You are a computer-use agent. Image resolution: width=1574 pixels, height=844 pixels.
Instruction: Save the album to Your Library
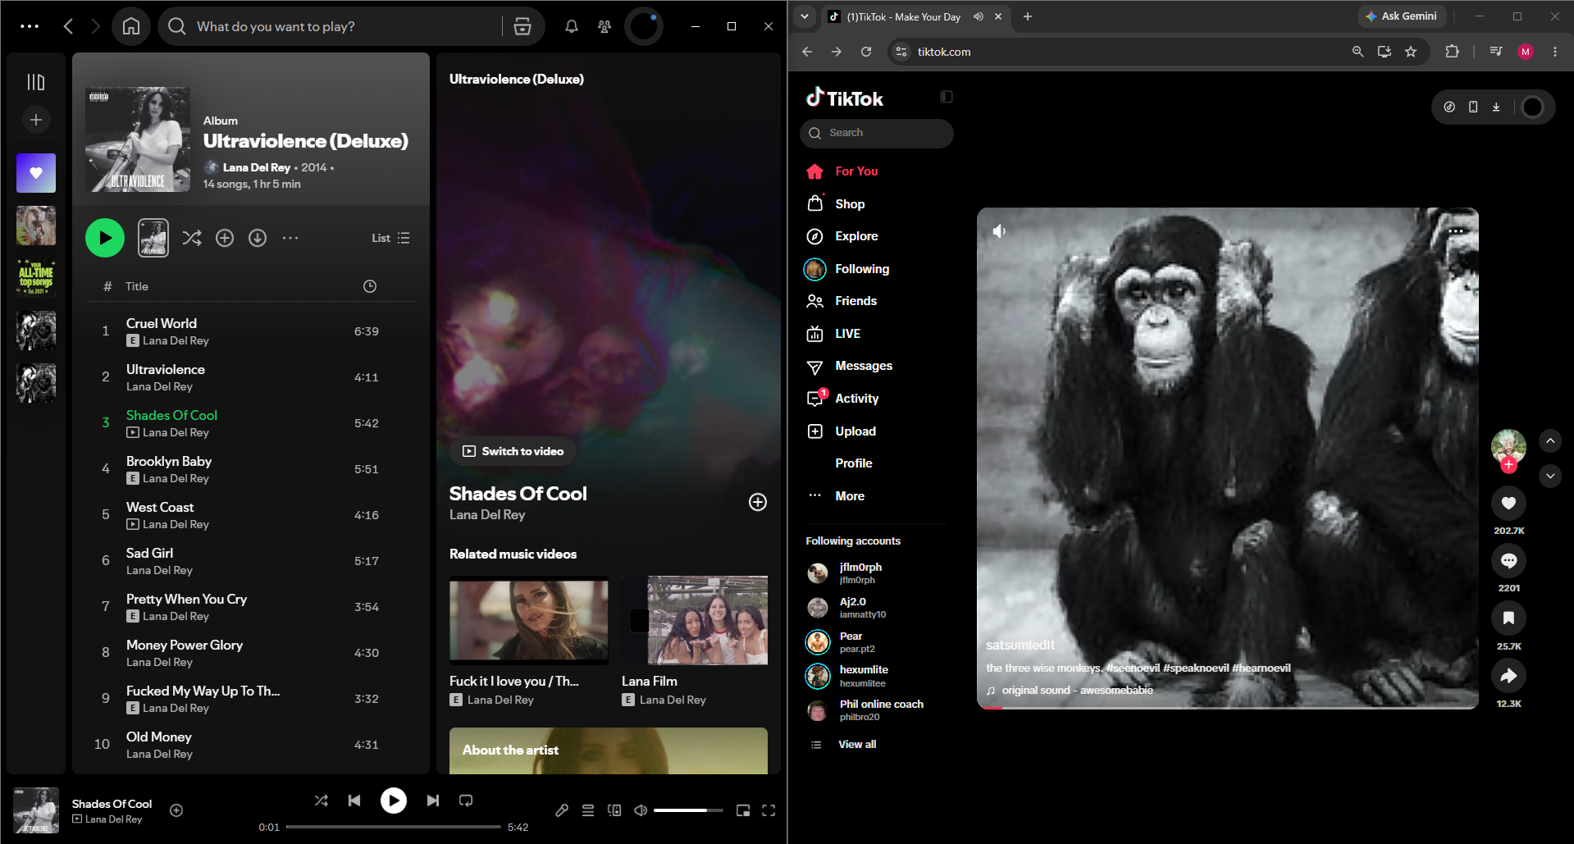225,238
